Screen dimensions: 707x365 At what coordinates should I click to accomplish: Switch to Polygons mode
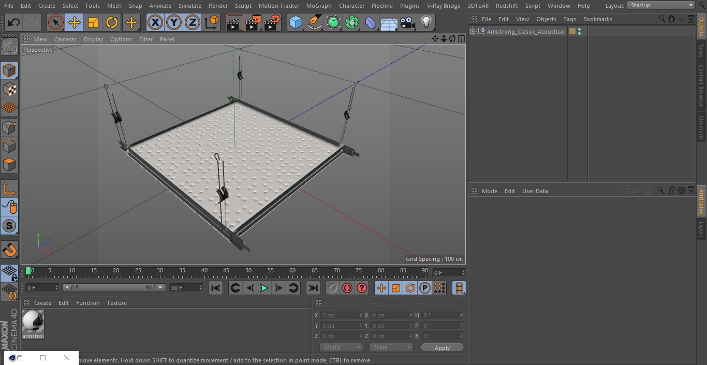[x=9, y=165]
